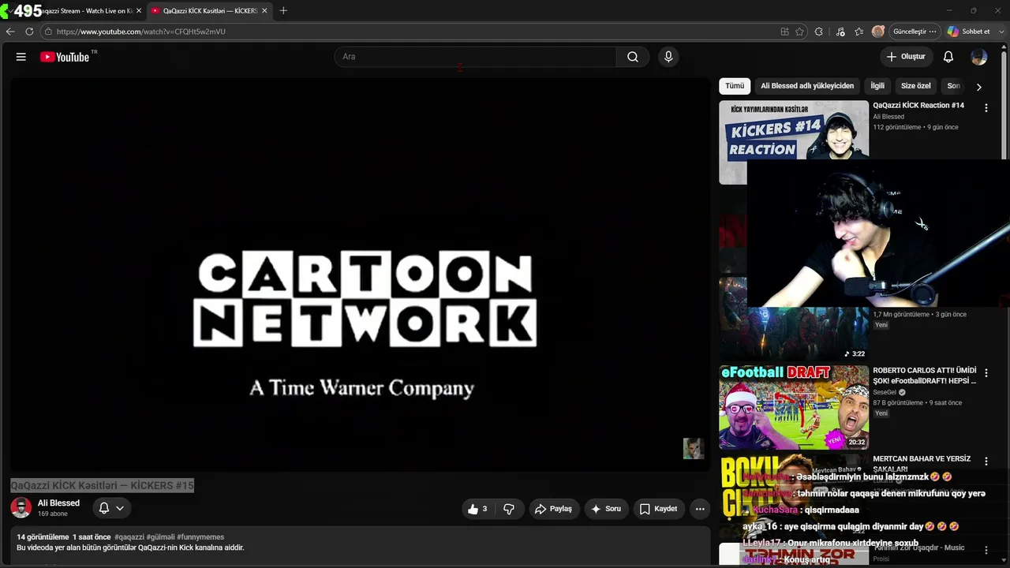Viewport: 1010px width, 568px height.
Task: Open Ali Blessed channel avatar
Action: [21, 508]
